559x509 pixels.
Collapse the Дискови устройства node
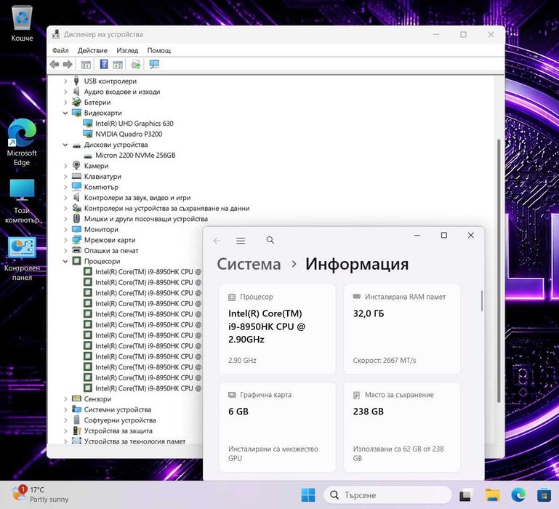click(x=65, y=145)
